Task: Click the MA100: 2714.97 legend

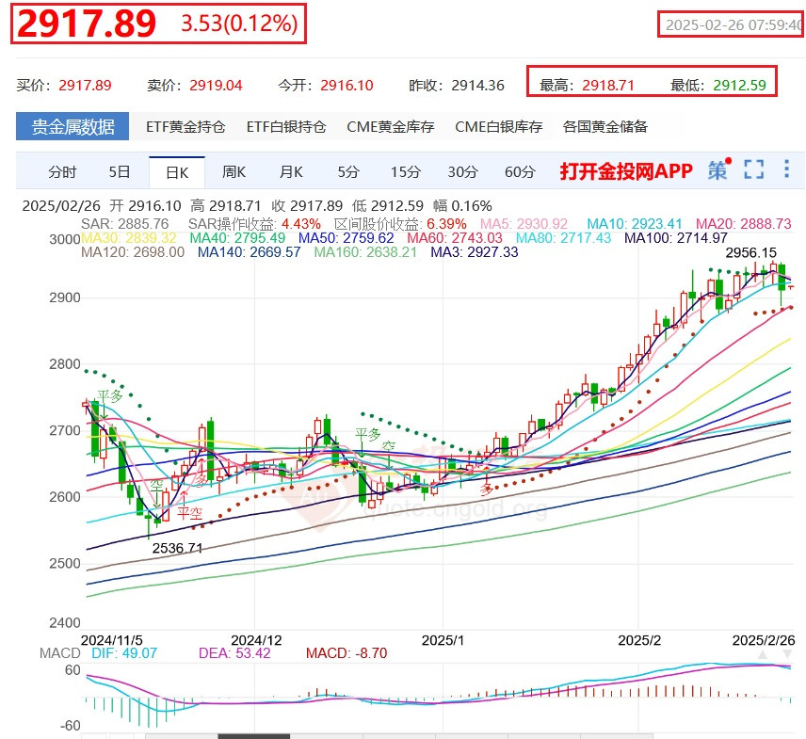Action: pos(676,238)
